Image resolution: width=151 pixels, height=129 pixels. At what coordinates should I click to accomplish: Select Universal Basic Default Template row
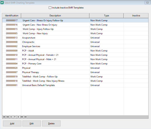pyautogui.click(x=75, y=85)
